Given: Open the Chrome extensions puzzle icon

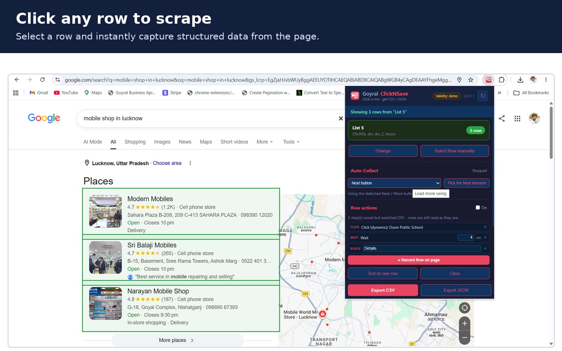Looking at the screenshot, I should [x=501, y=80].
